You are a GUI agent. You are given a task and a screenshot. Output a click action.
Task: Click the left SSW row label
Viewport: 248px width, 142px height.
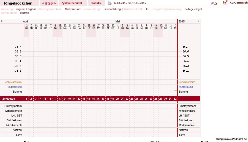(19, 135)
